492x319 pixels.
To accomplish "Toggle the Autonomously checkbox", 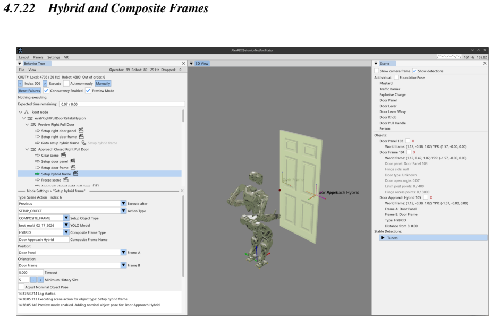I will [66, 83].
